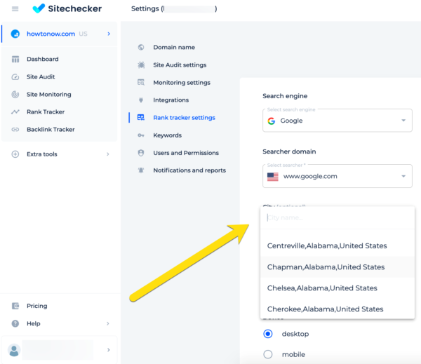The width and height of the screenshot is (421, 364).
Task: Click the Domain name globe icon
Action: (x=141, y=47)
